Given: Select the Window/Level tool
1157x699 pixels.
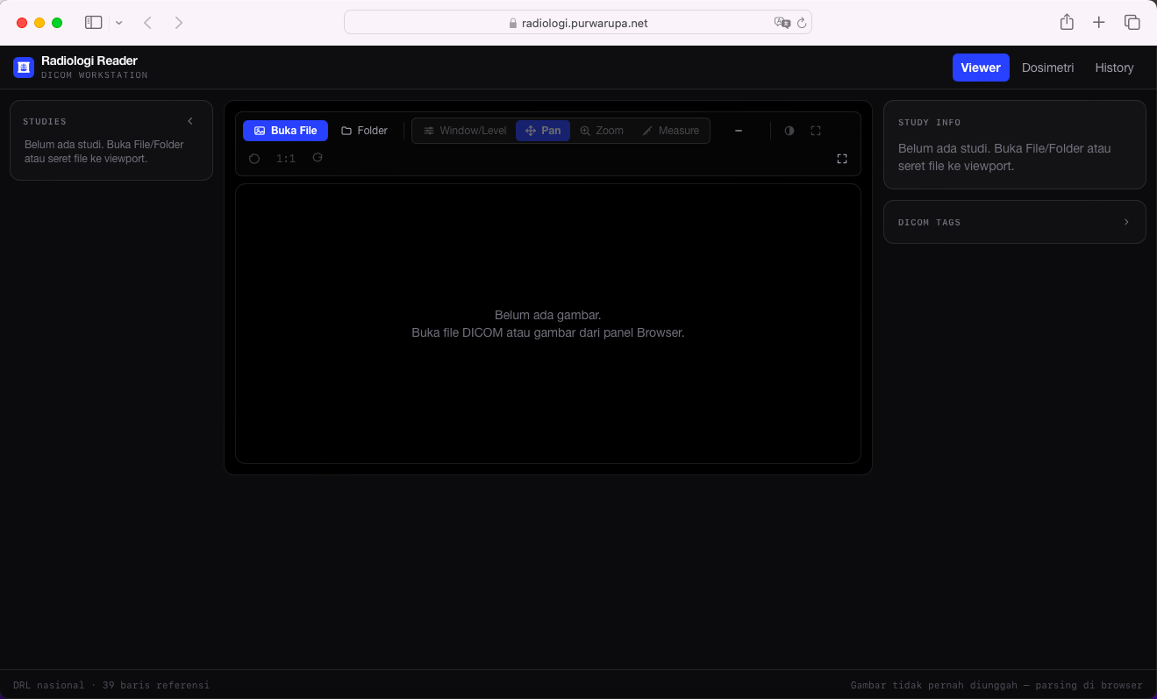Looking at the screenshot, I should coord(465,131).
